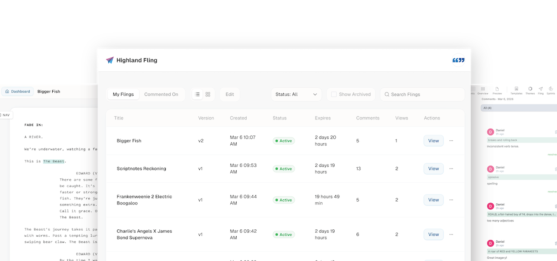
Task: Select the My Flings tab
Action: coord(123,94)
